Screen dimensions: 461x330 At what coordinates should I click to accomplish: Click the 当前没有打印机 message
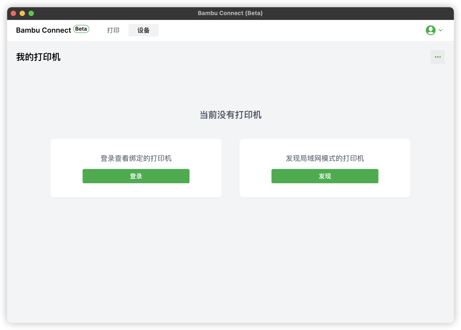coord(230,115)
